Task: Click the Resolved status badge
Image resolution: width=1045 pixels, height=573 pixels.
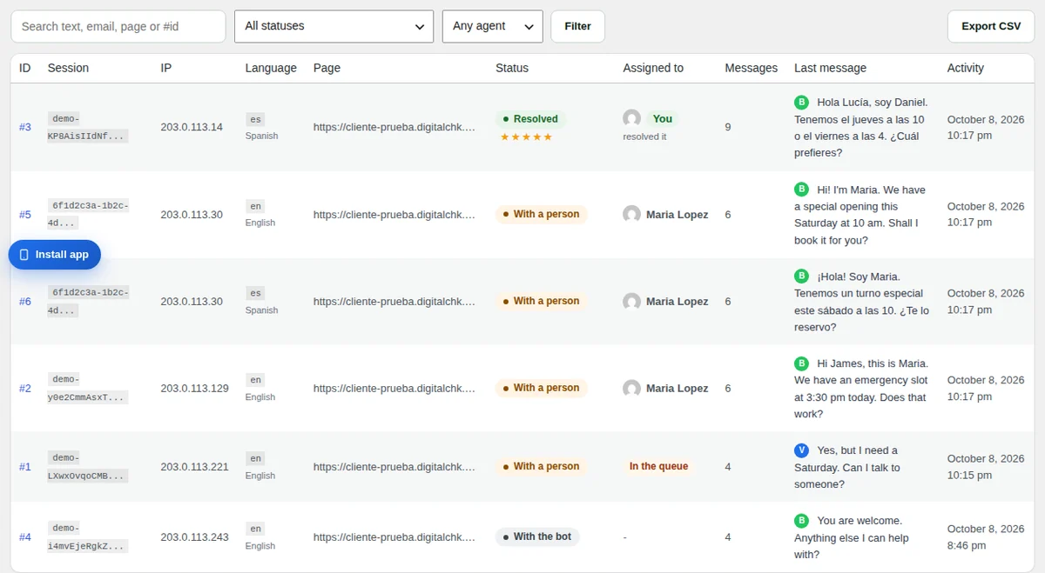Action: 531,119
